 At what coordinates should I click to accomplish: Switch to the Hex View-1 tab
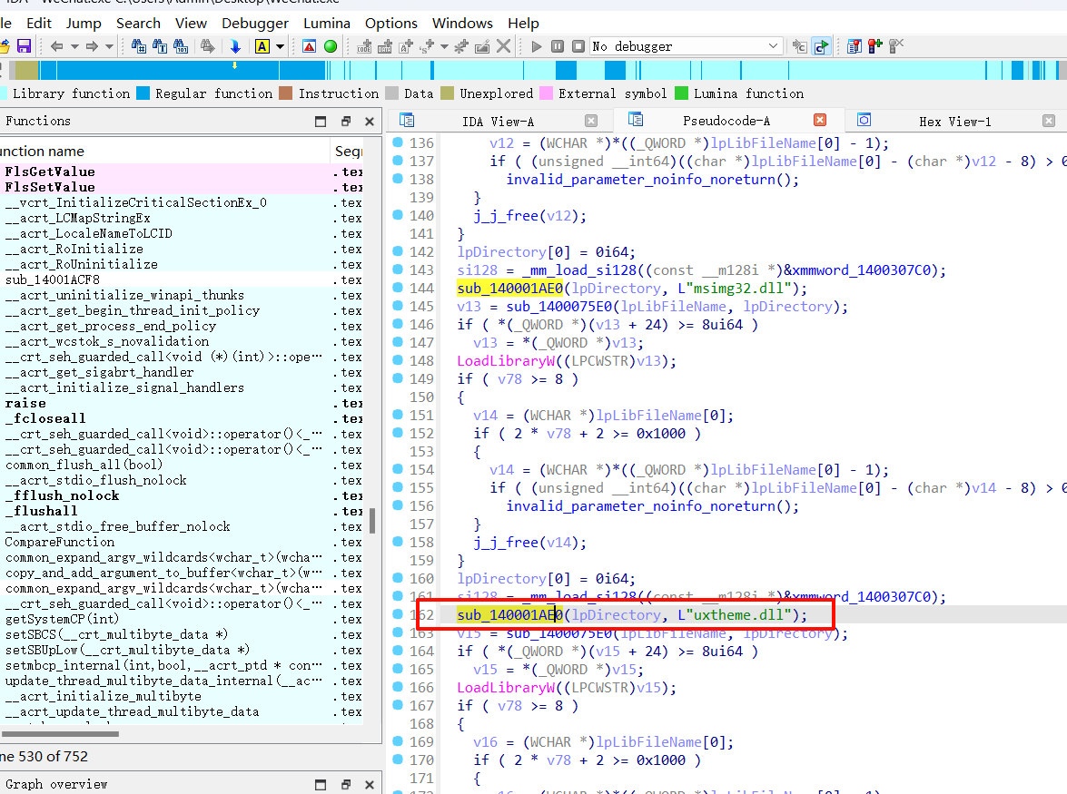pos(954,121)
